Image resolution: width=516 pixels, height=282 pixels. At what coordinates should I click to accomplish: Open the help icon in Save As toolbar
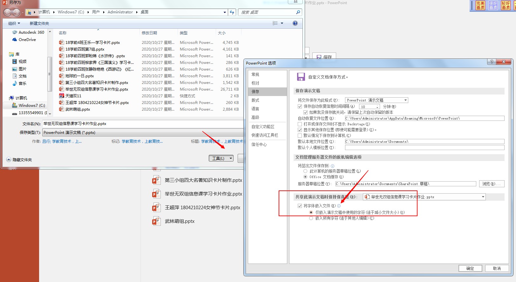(295, 23)
